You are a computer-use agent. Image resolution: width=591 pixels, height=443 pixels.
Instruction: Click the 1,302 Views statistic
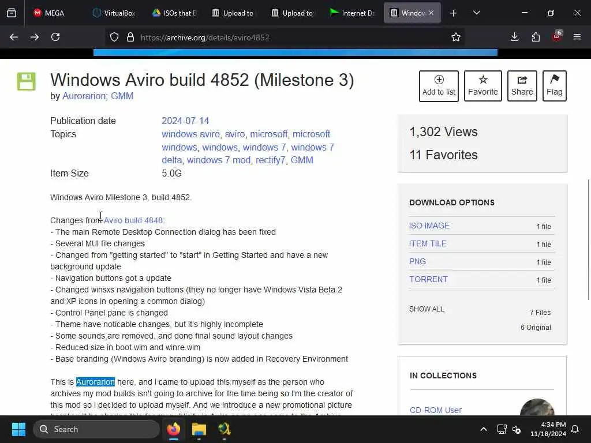point(444,132)
